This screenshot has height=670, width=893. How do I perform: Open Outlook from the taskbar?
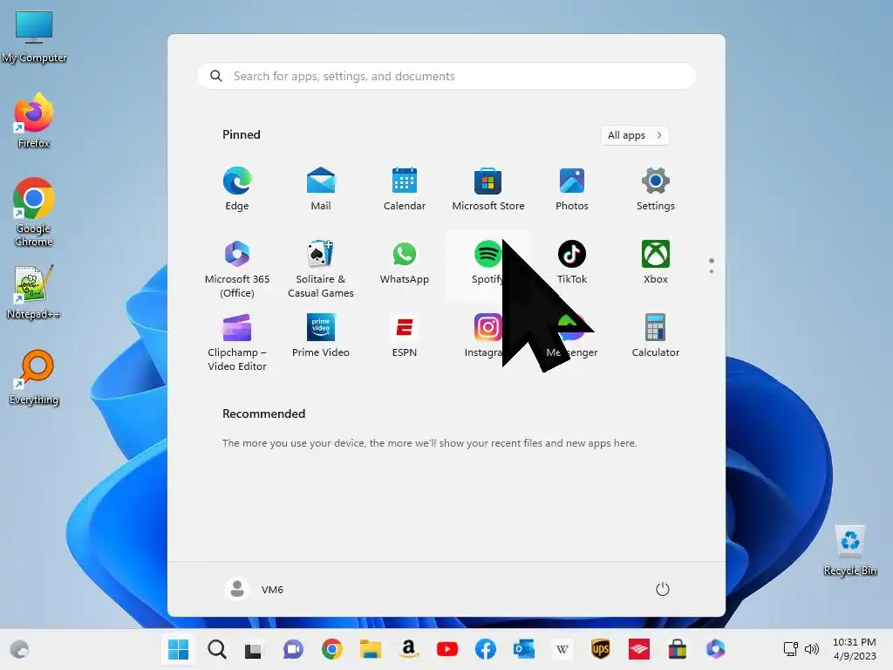[x=523, y=649]
